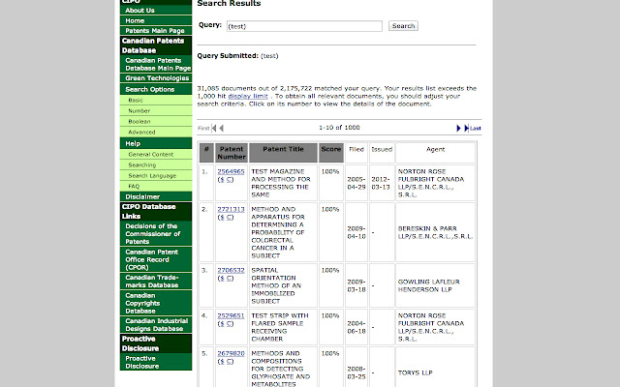Open patent number 2564965
The width and height of the screenshot is (620, 387).
pos(231,172)
